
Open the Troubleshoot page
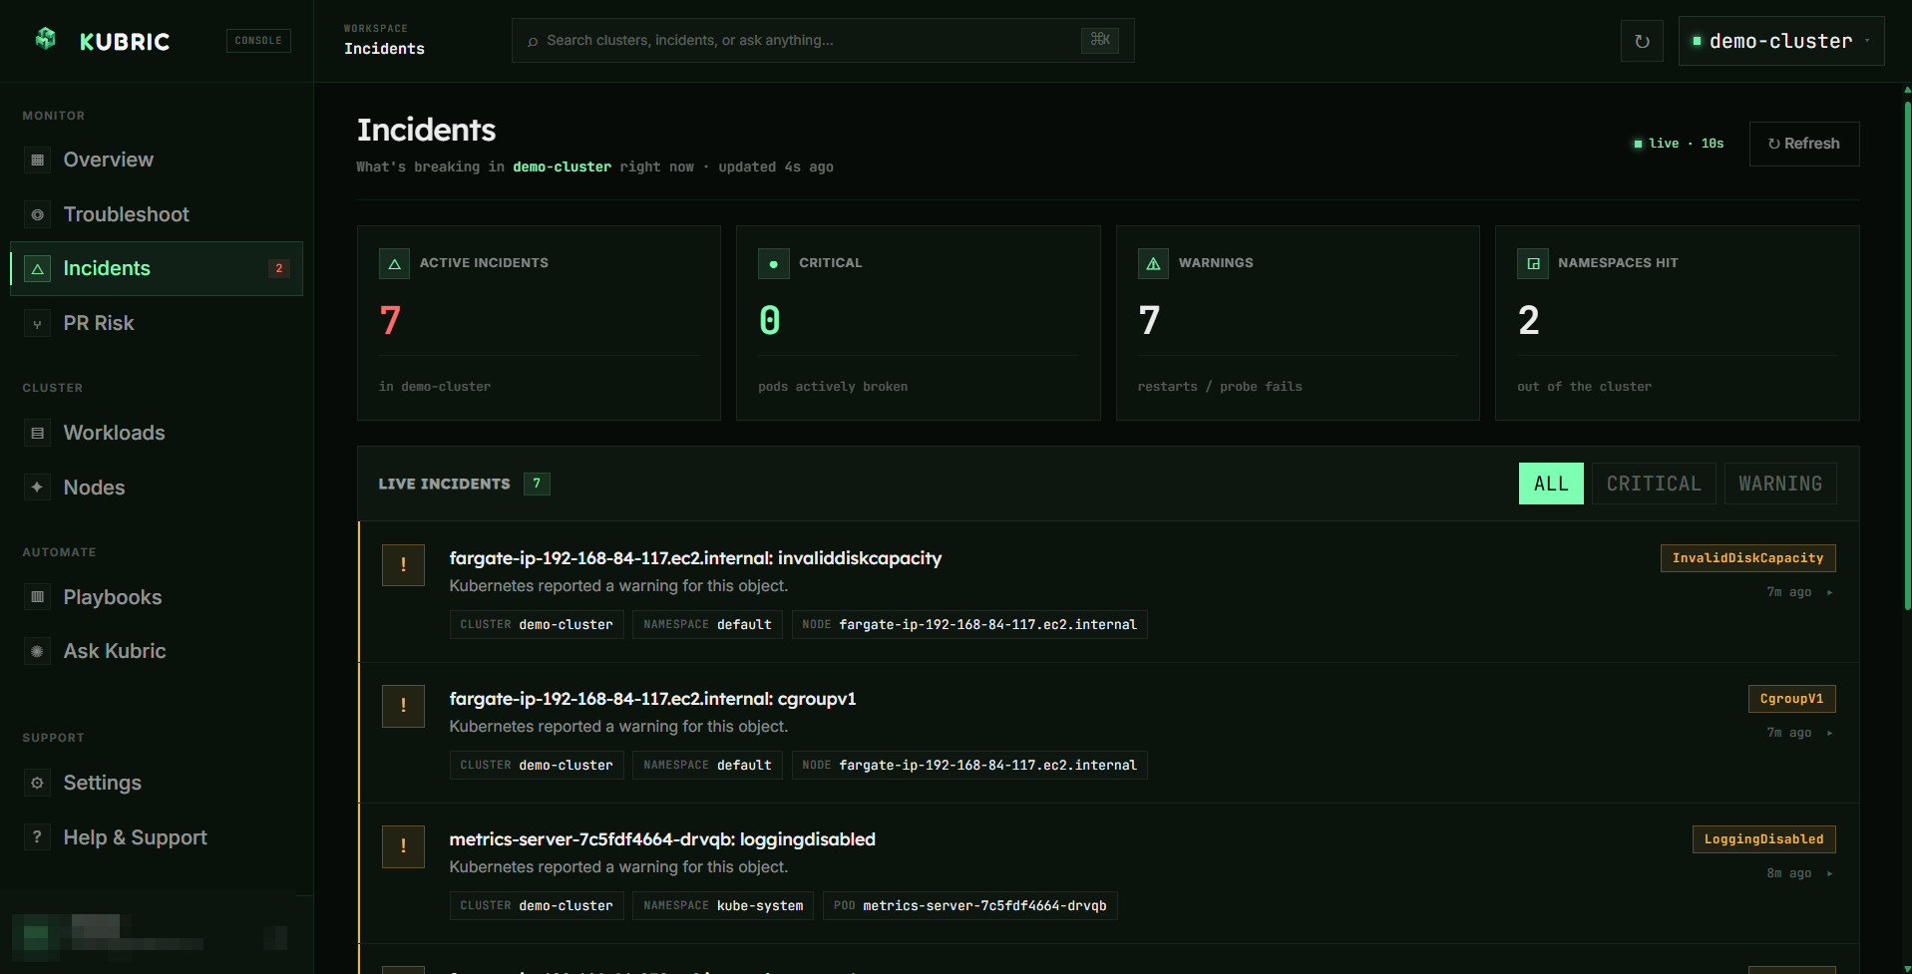click(157, 214)
